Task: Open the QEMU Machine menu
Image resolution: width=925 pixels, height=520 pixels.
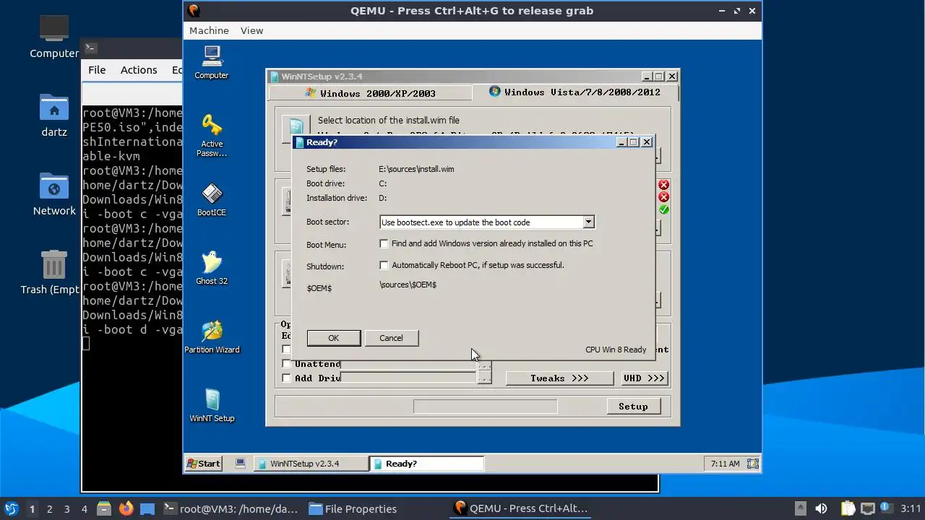Action: [209, 30]
